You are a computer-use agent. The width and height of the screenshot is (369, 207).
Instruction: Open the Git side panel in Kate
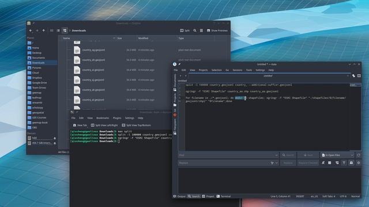point(175,113)
